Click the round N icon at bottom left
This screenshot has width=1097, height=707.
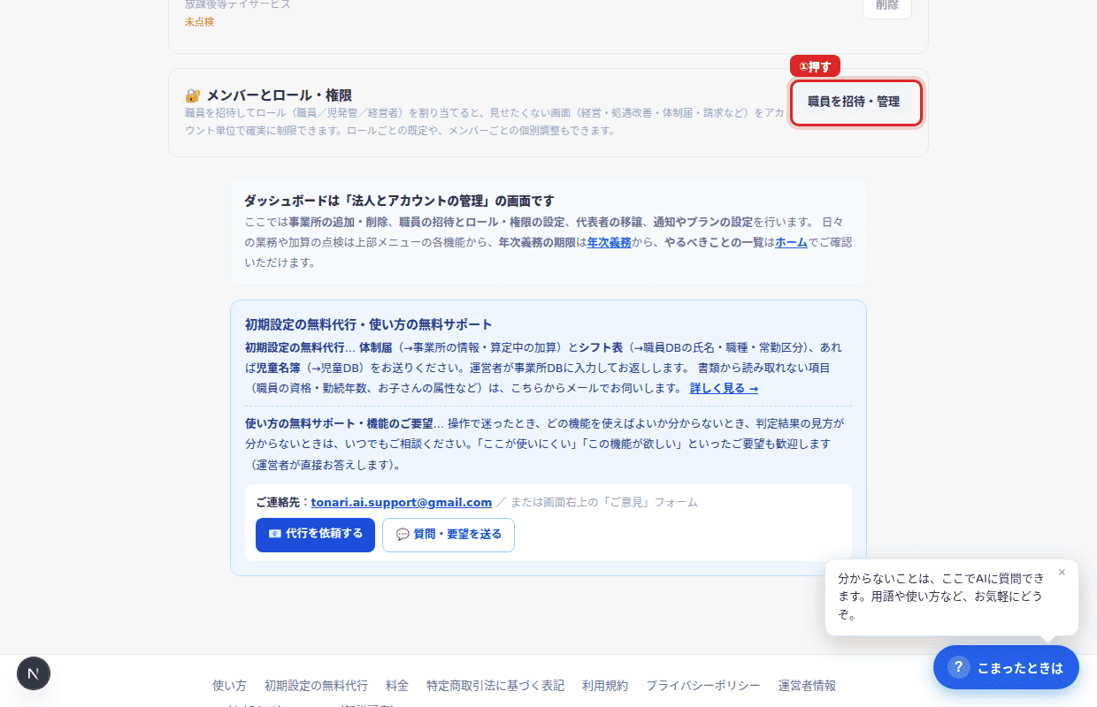point(34,673)
